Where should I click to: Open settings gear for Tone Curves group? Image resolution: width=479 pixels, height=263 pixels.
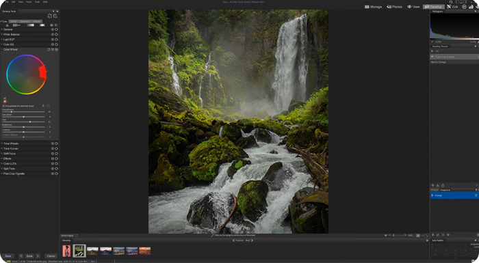pyautogui.click(x=53, y=149)
